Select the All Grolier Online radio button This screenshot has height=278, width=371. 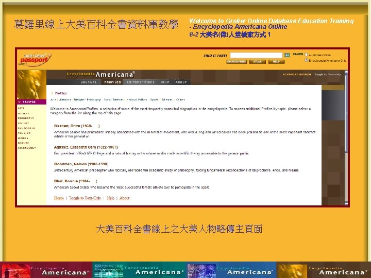pos(306,55)
